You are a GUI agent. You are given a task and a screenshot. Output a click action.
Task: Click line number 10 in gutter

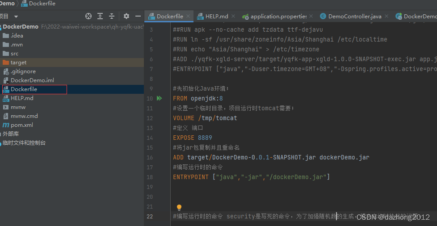coord(150,98)
